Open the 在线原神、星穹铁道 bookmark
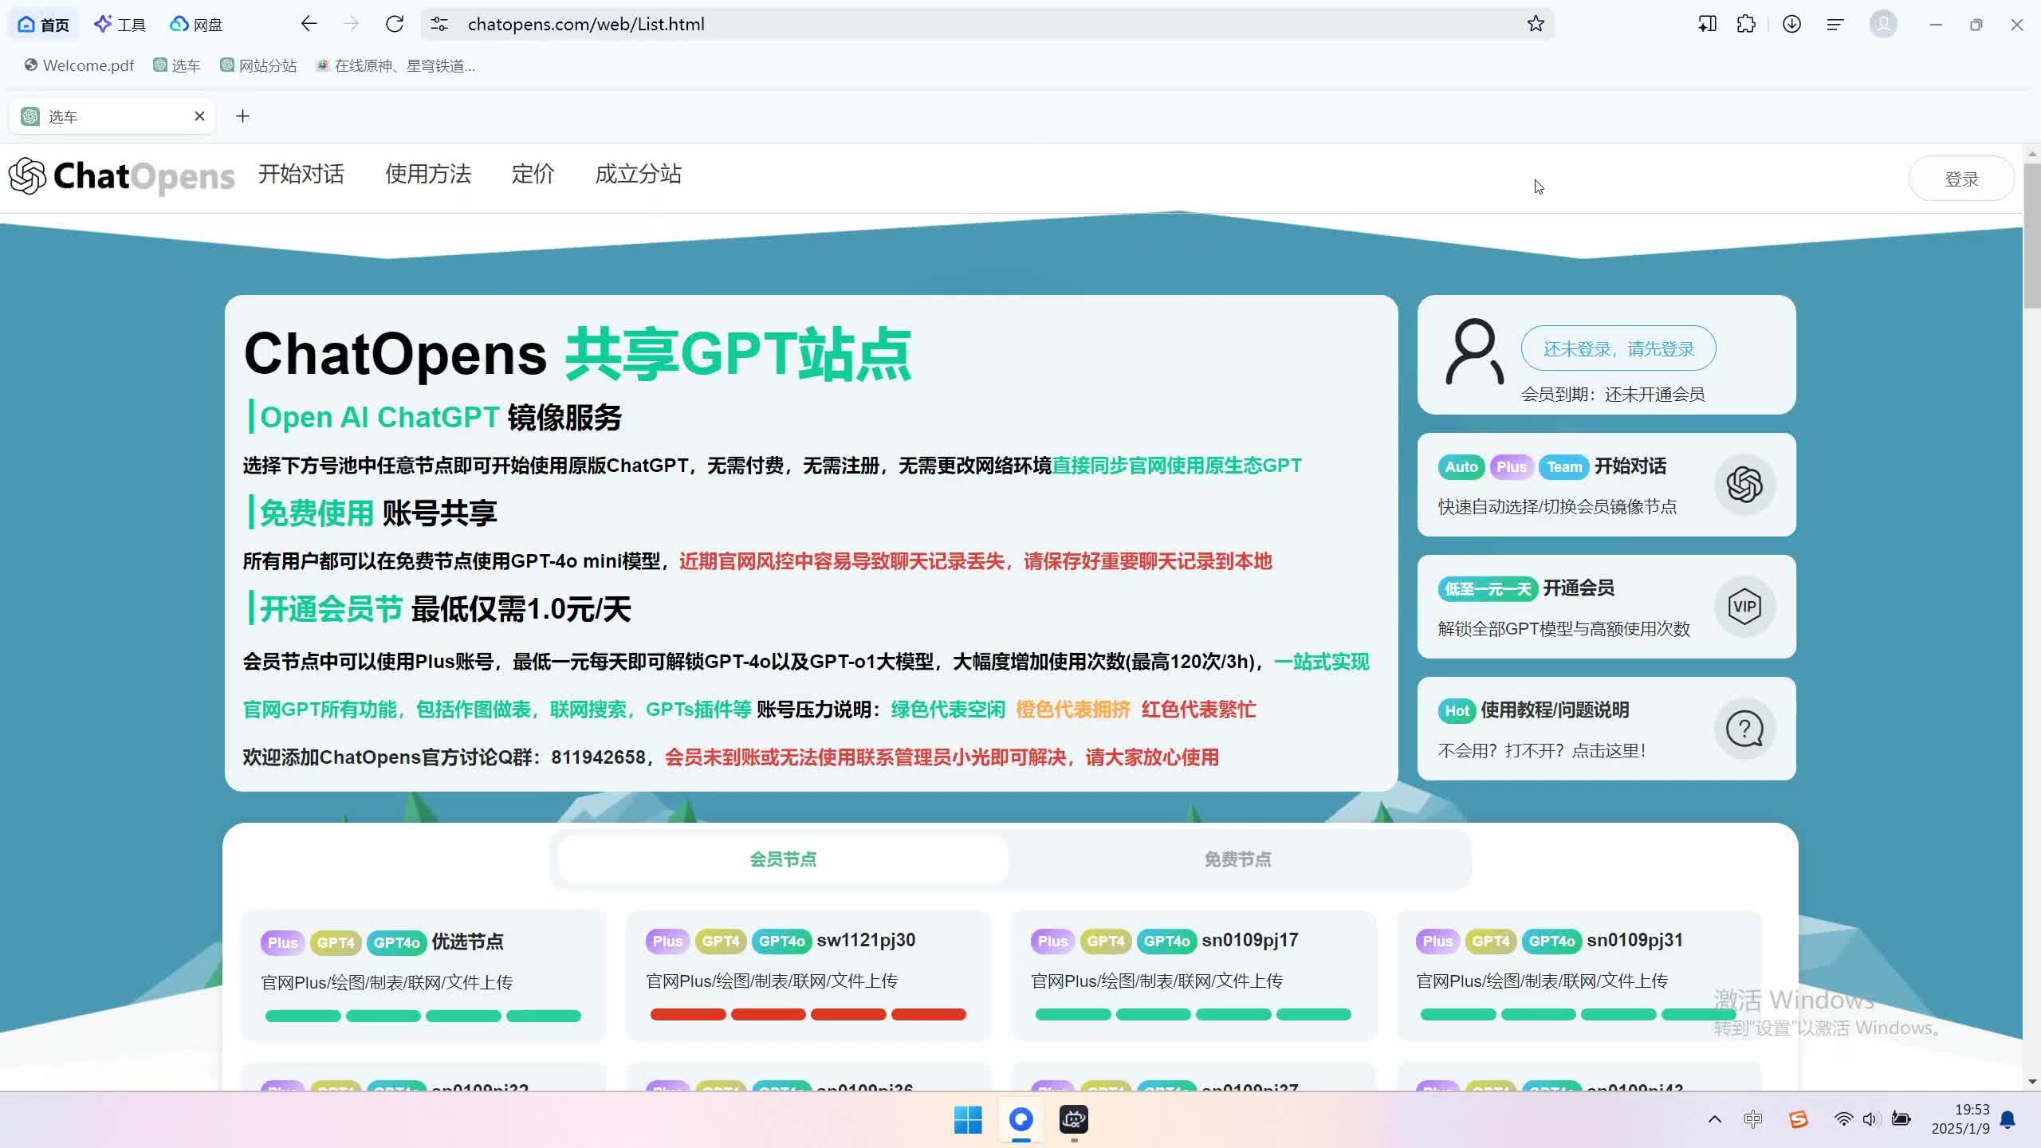 click(395, 65)
